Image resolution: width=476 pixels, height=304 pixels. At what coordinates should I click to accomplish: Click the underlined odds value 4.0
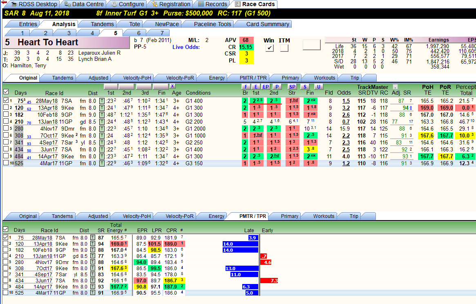coord(346,157)
